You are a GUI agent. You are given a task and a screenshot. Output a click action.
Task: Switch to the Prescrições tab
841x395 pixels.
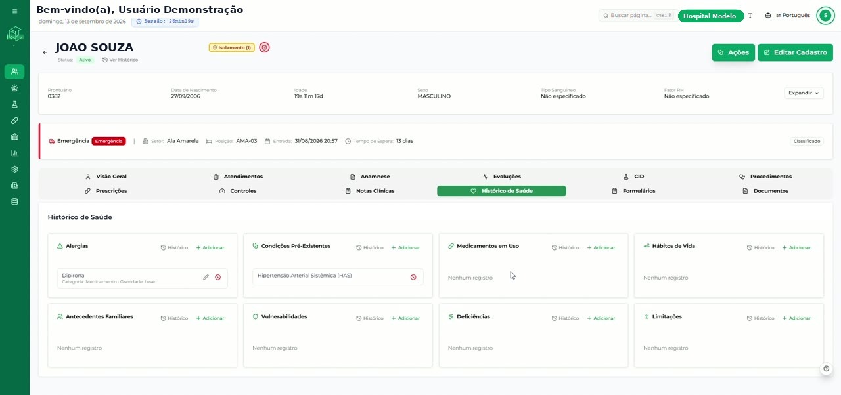pyautogui.click(x=106, y=191)
